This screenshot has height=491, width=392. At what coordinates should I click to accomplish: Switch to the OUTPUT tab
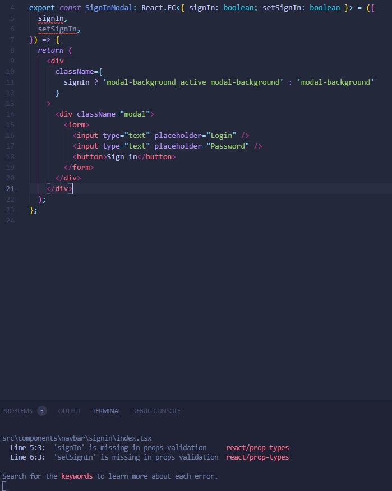69,411
